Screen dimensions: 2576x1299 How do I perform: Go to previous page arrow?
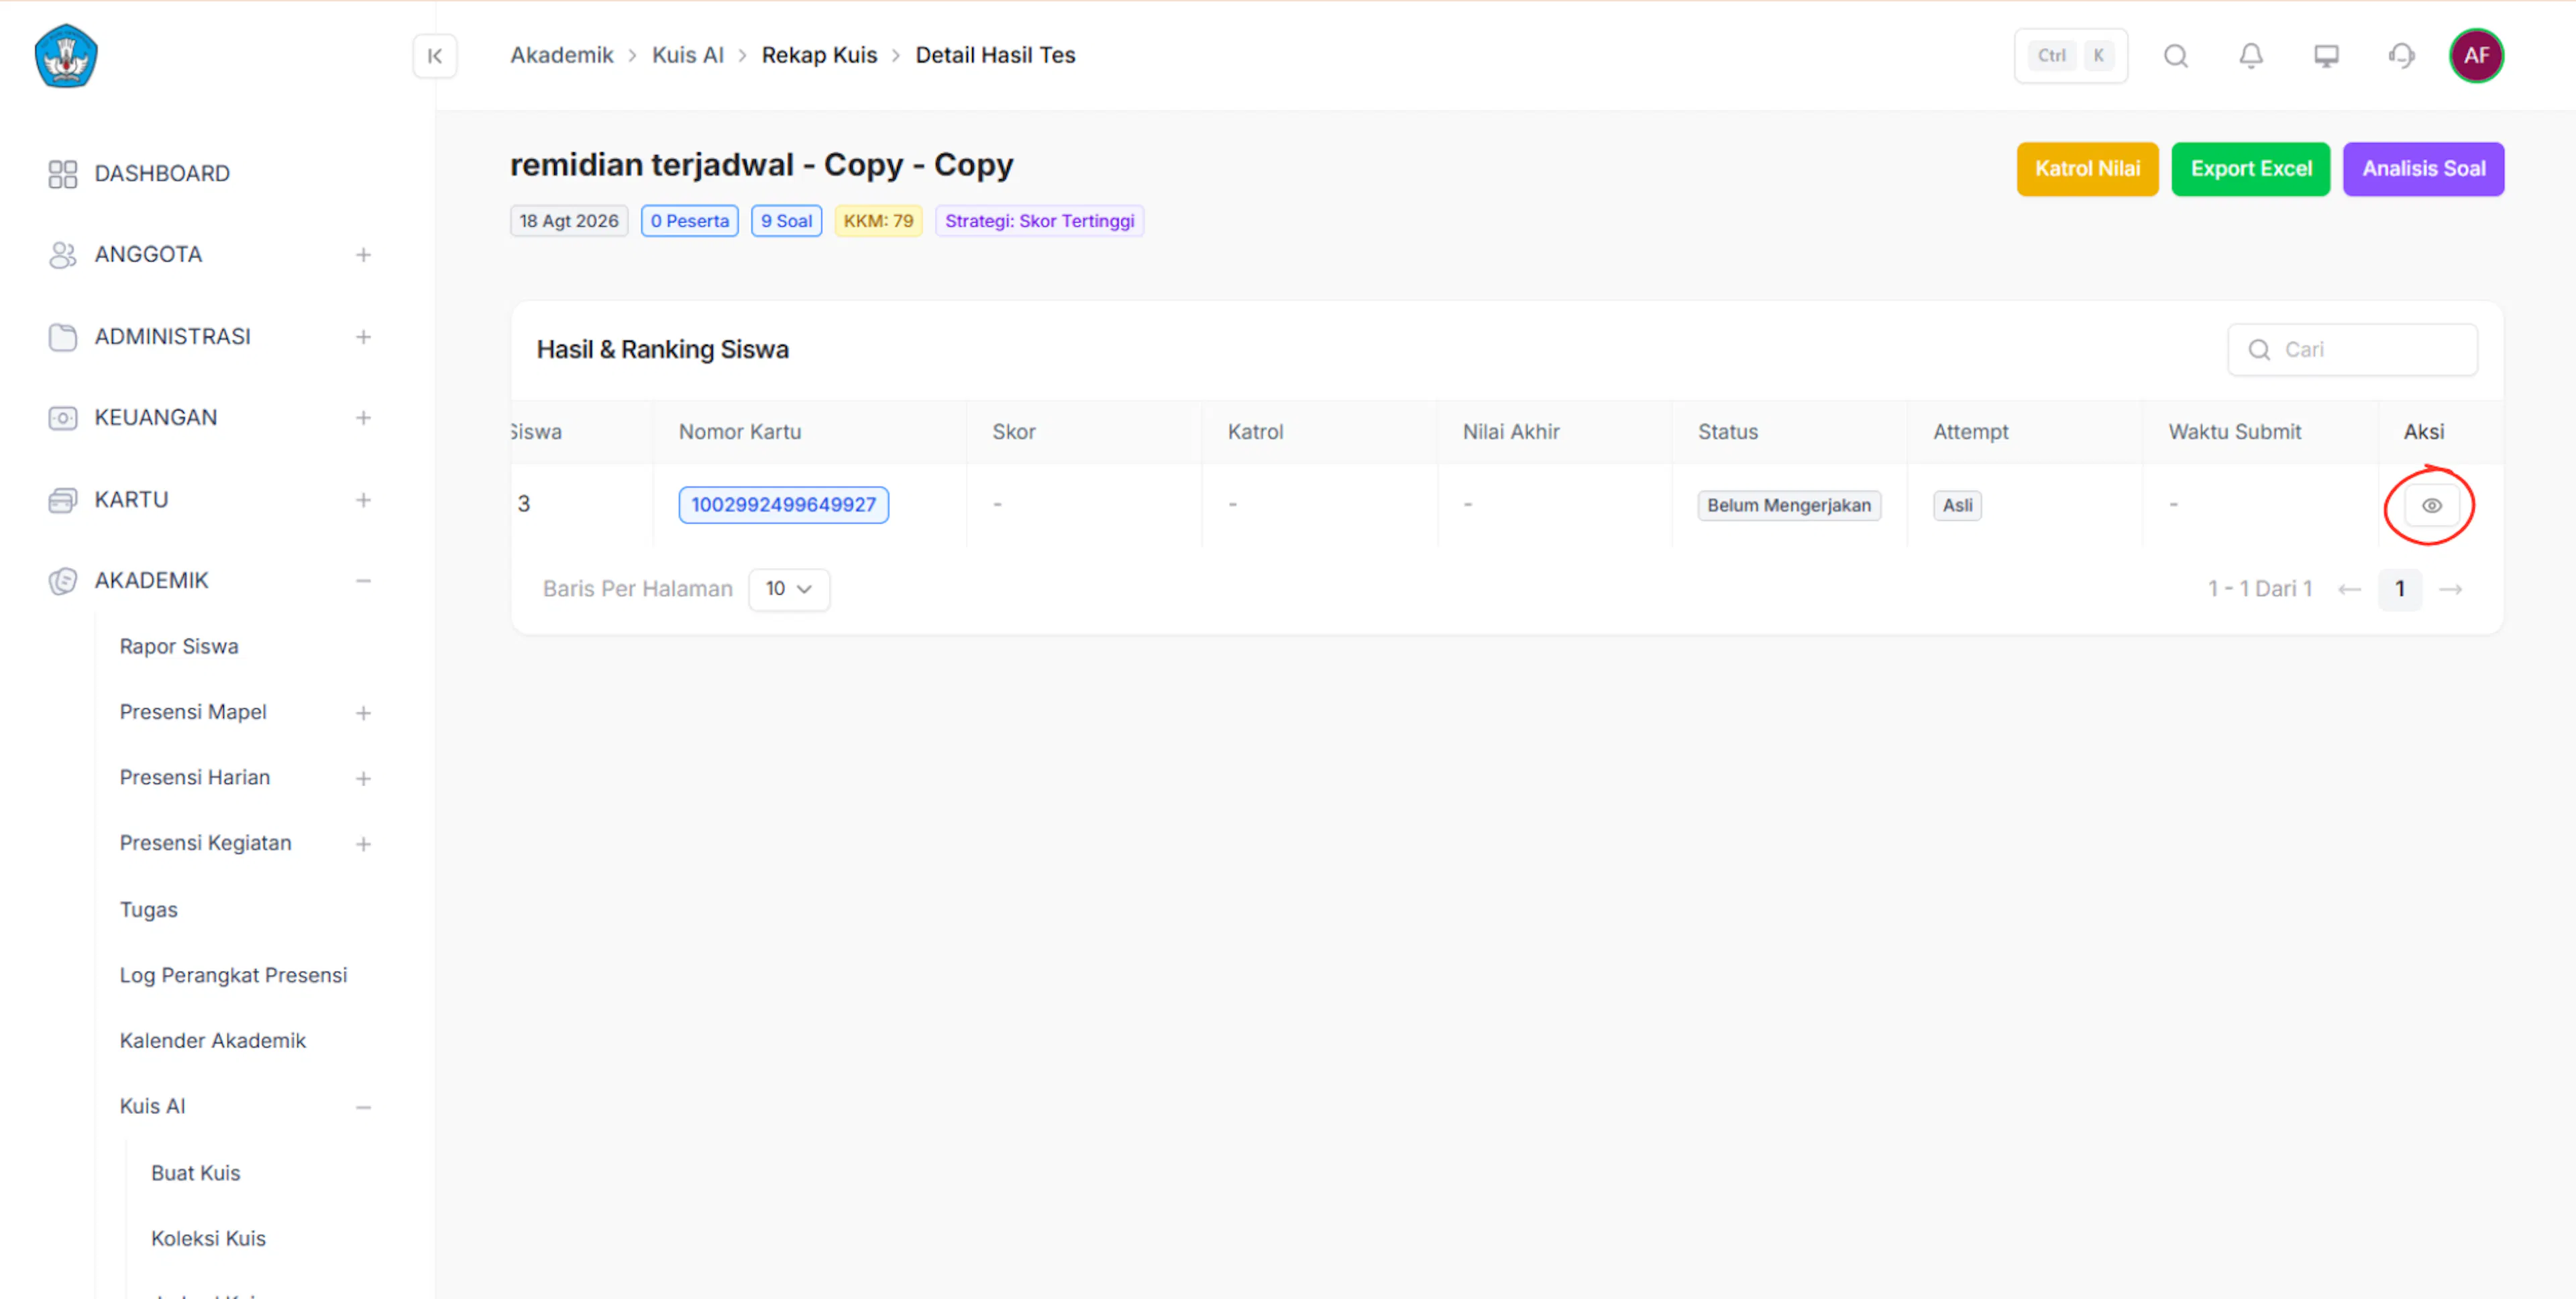pyautogui.click(x=2349, y=589)
